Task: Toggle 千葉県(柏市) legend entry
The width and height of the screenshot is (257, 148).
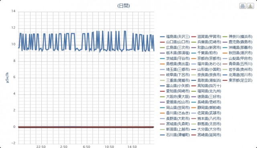Action: point(204,53)
